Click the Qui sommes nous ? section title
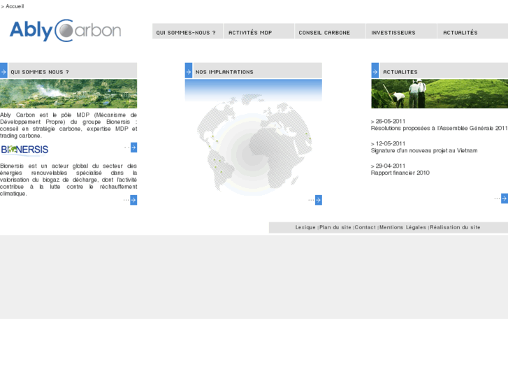 point(40,72)
